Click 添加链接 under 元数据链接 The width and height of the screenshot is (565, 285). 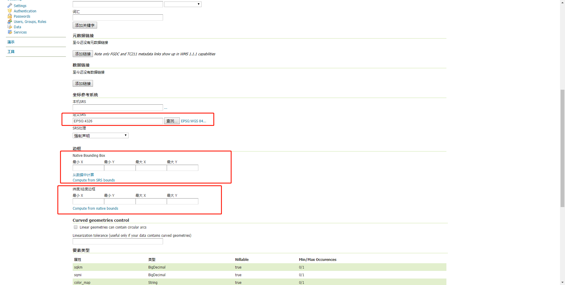click(82, 54)
